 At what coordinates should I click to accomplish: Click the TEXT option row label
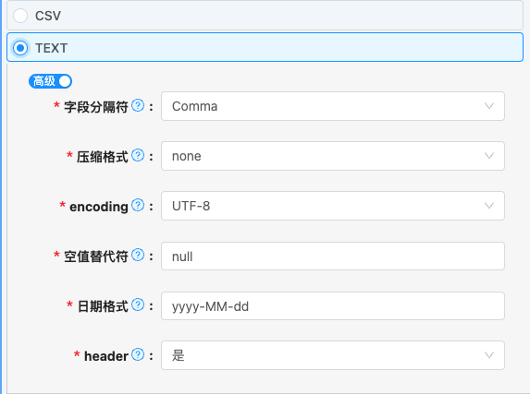point(52,48)
